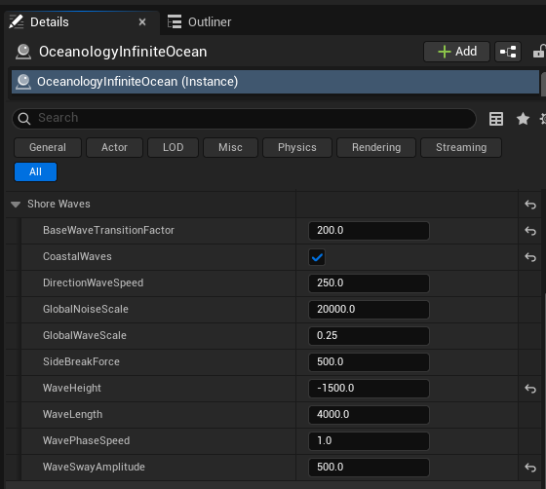Screen dimensions: 546x489
Task: Edit the GlobalNoiseScale value field
Action: (369, 310)
